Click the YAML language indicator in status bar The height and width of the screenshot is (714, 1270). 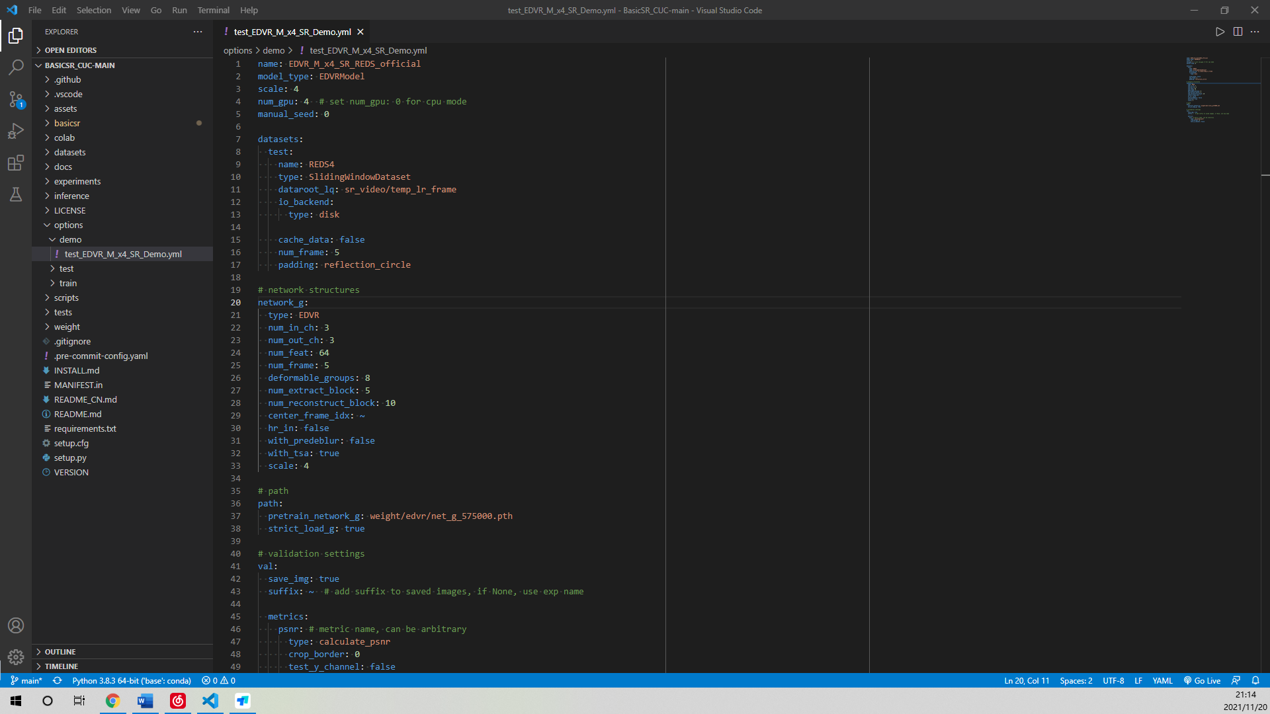tap(1163, 680)
